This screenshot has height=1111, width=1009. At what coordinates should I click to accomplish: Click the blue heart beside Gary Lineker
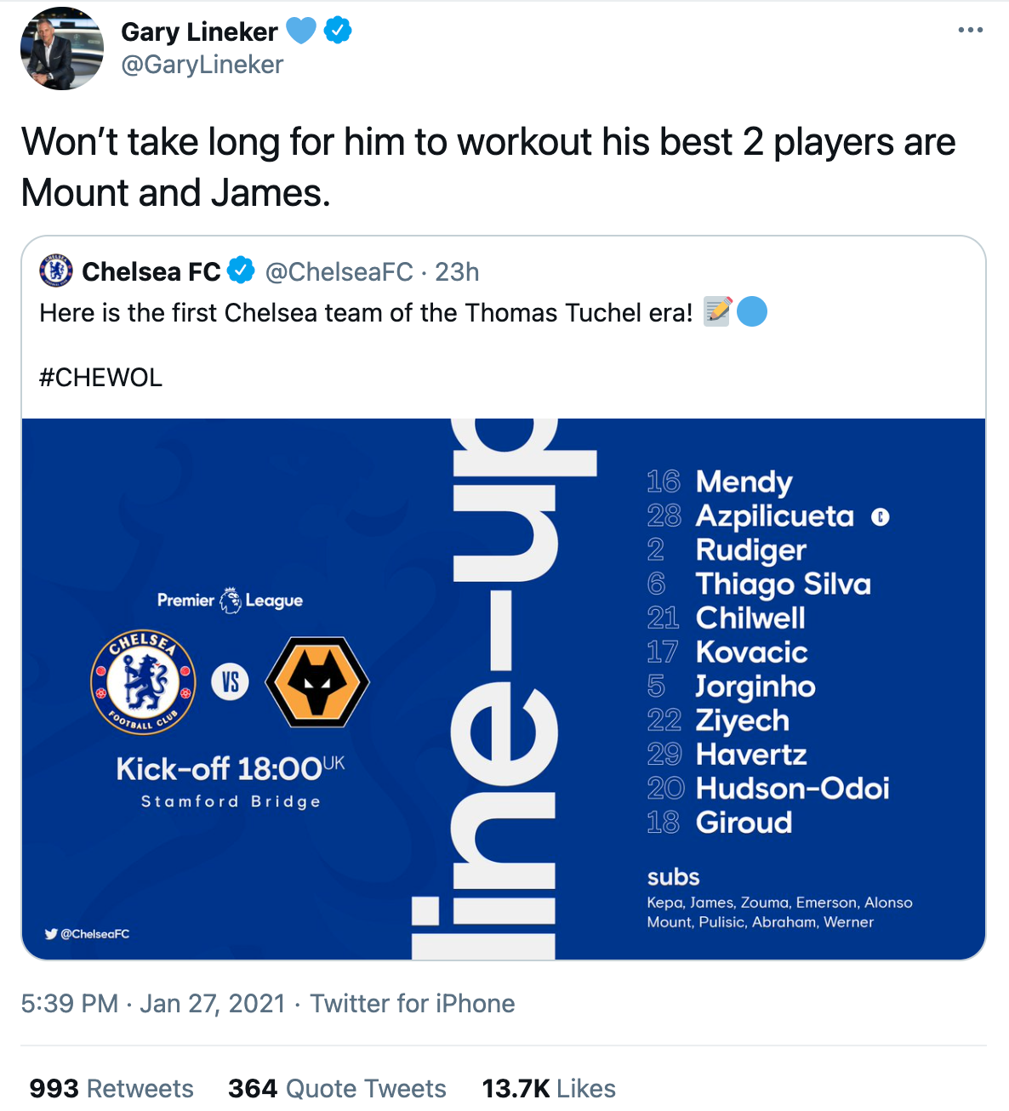click(300, 31)
